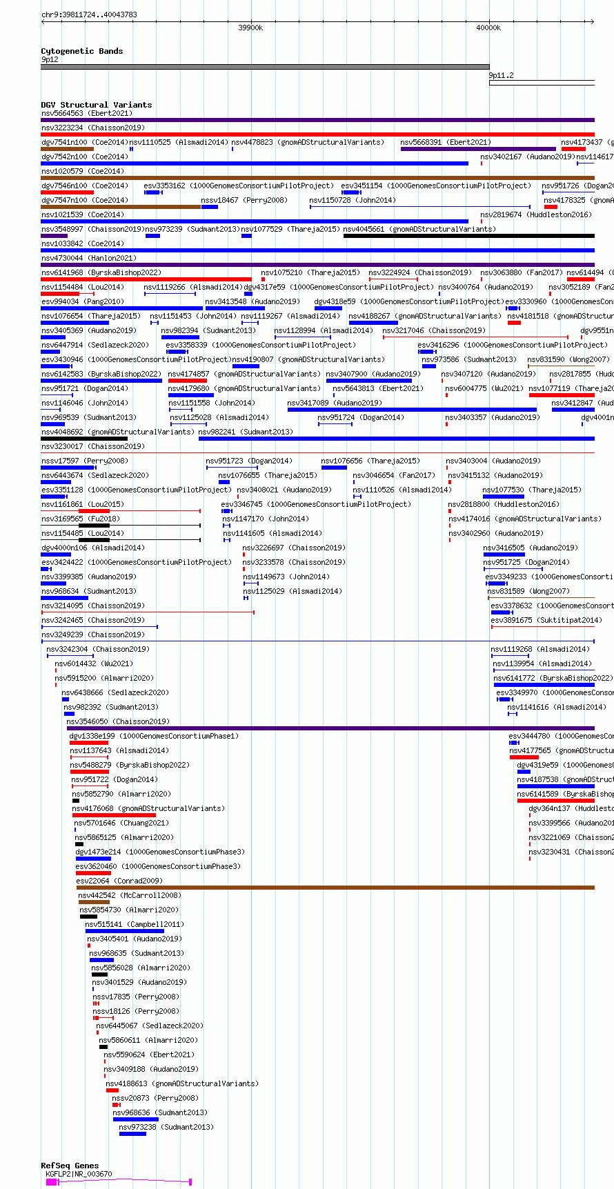
Task: Click the 40000k ruler tick label
Action: tap(488, 28)
